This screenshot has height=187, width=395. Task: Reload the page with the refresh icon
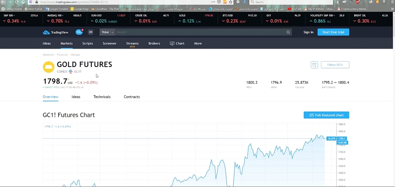17,2
